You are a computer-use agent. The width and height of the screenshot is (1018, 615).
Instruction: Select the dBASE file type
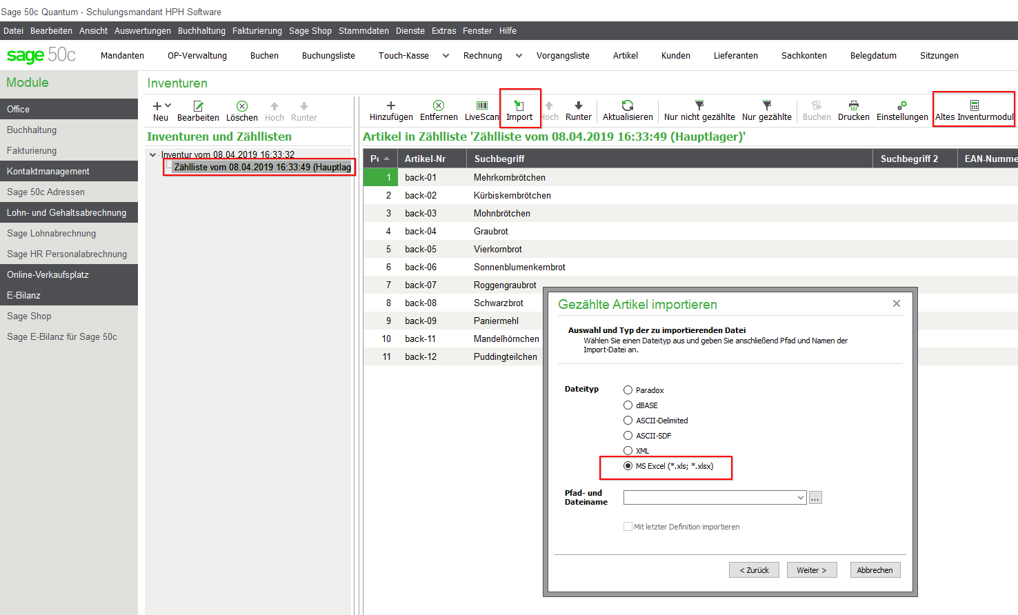[628, 405]
